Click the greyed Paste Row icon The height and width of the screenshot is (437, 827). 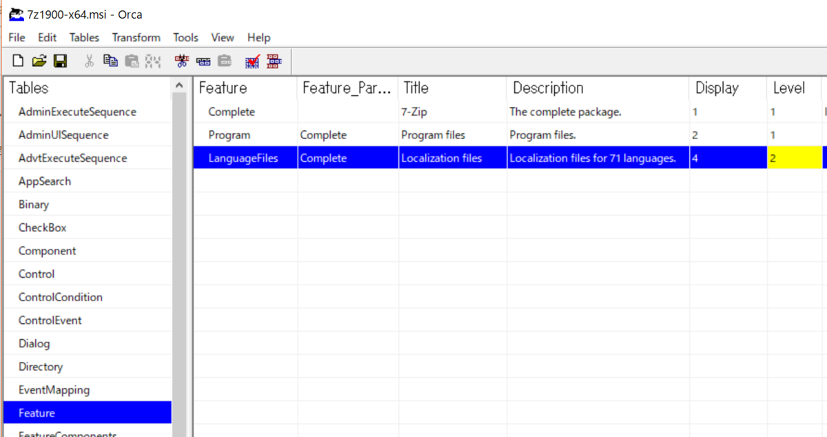coord(225,61)
